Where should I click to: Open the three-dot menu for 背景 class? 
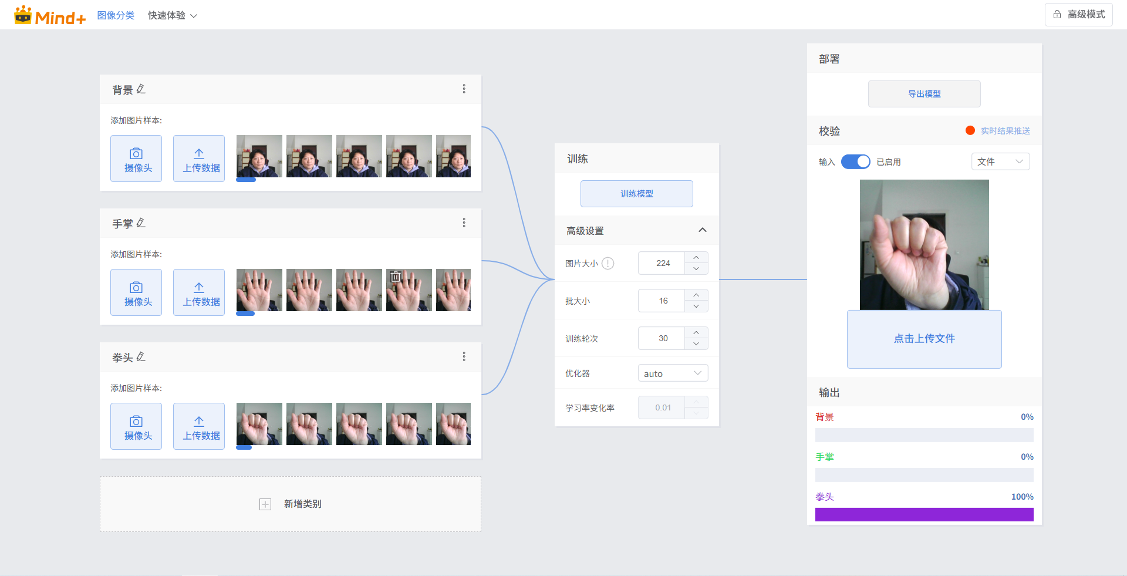(464, 89)
